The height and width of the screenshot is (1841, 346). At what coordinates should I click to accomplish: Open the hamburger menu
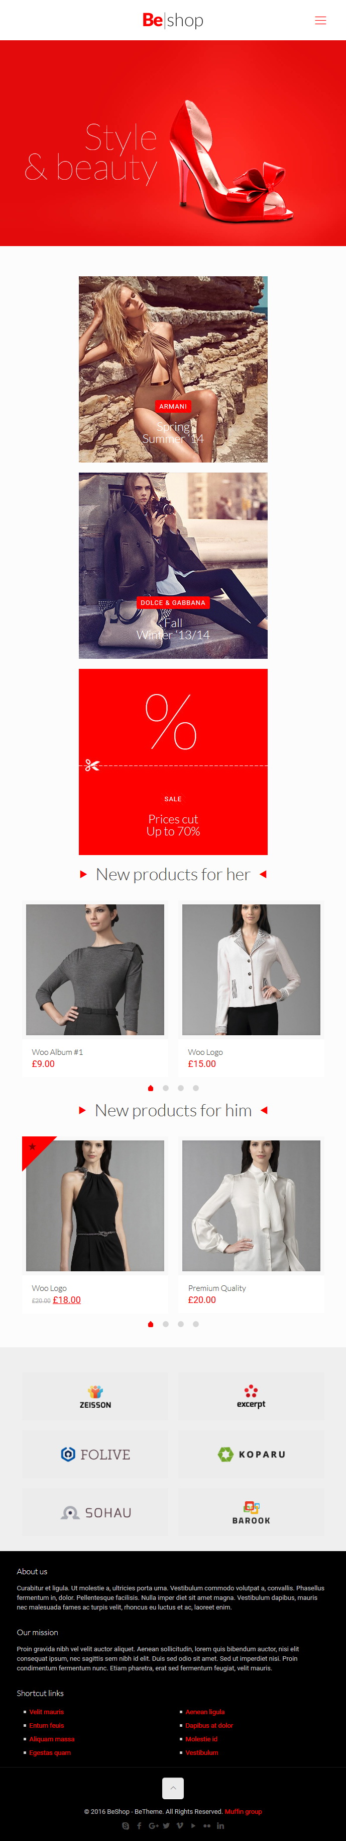320,20
